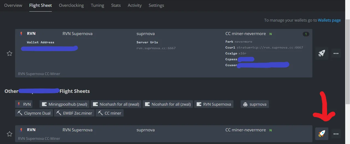The image size is (350, 144).
Task: Click the coin icon on RVN tag
Action: point(19,104)
